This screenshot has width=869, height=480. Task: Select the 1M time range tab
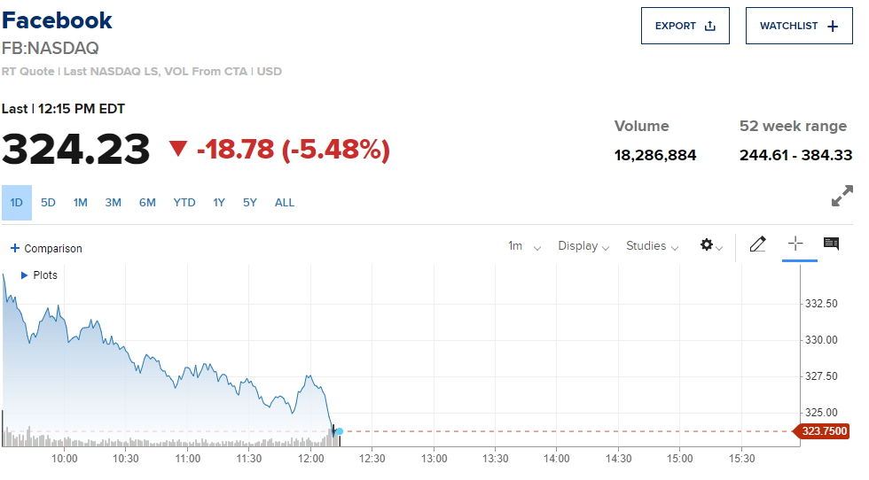81,203
